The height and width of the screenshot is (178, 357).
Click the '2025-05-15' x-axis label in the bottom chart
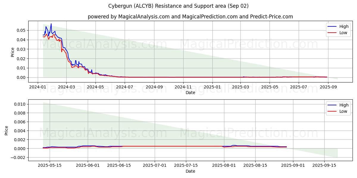tap(50, 166)
